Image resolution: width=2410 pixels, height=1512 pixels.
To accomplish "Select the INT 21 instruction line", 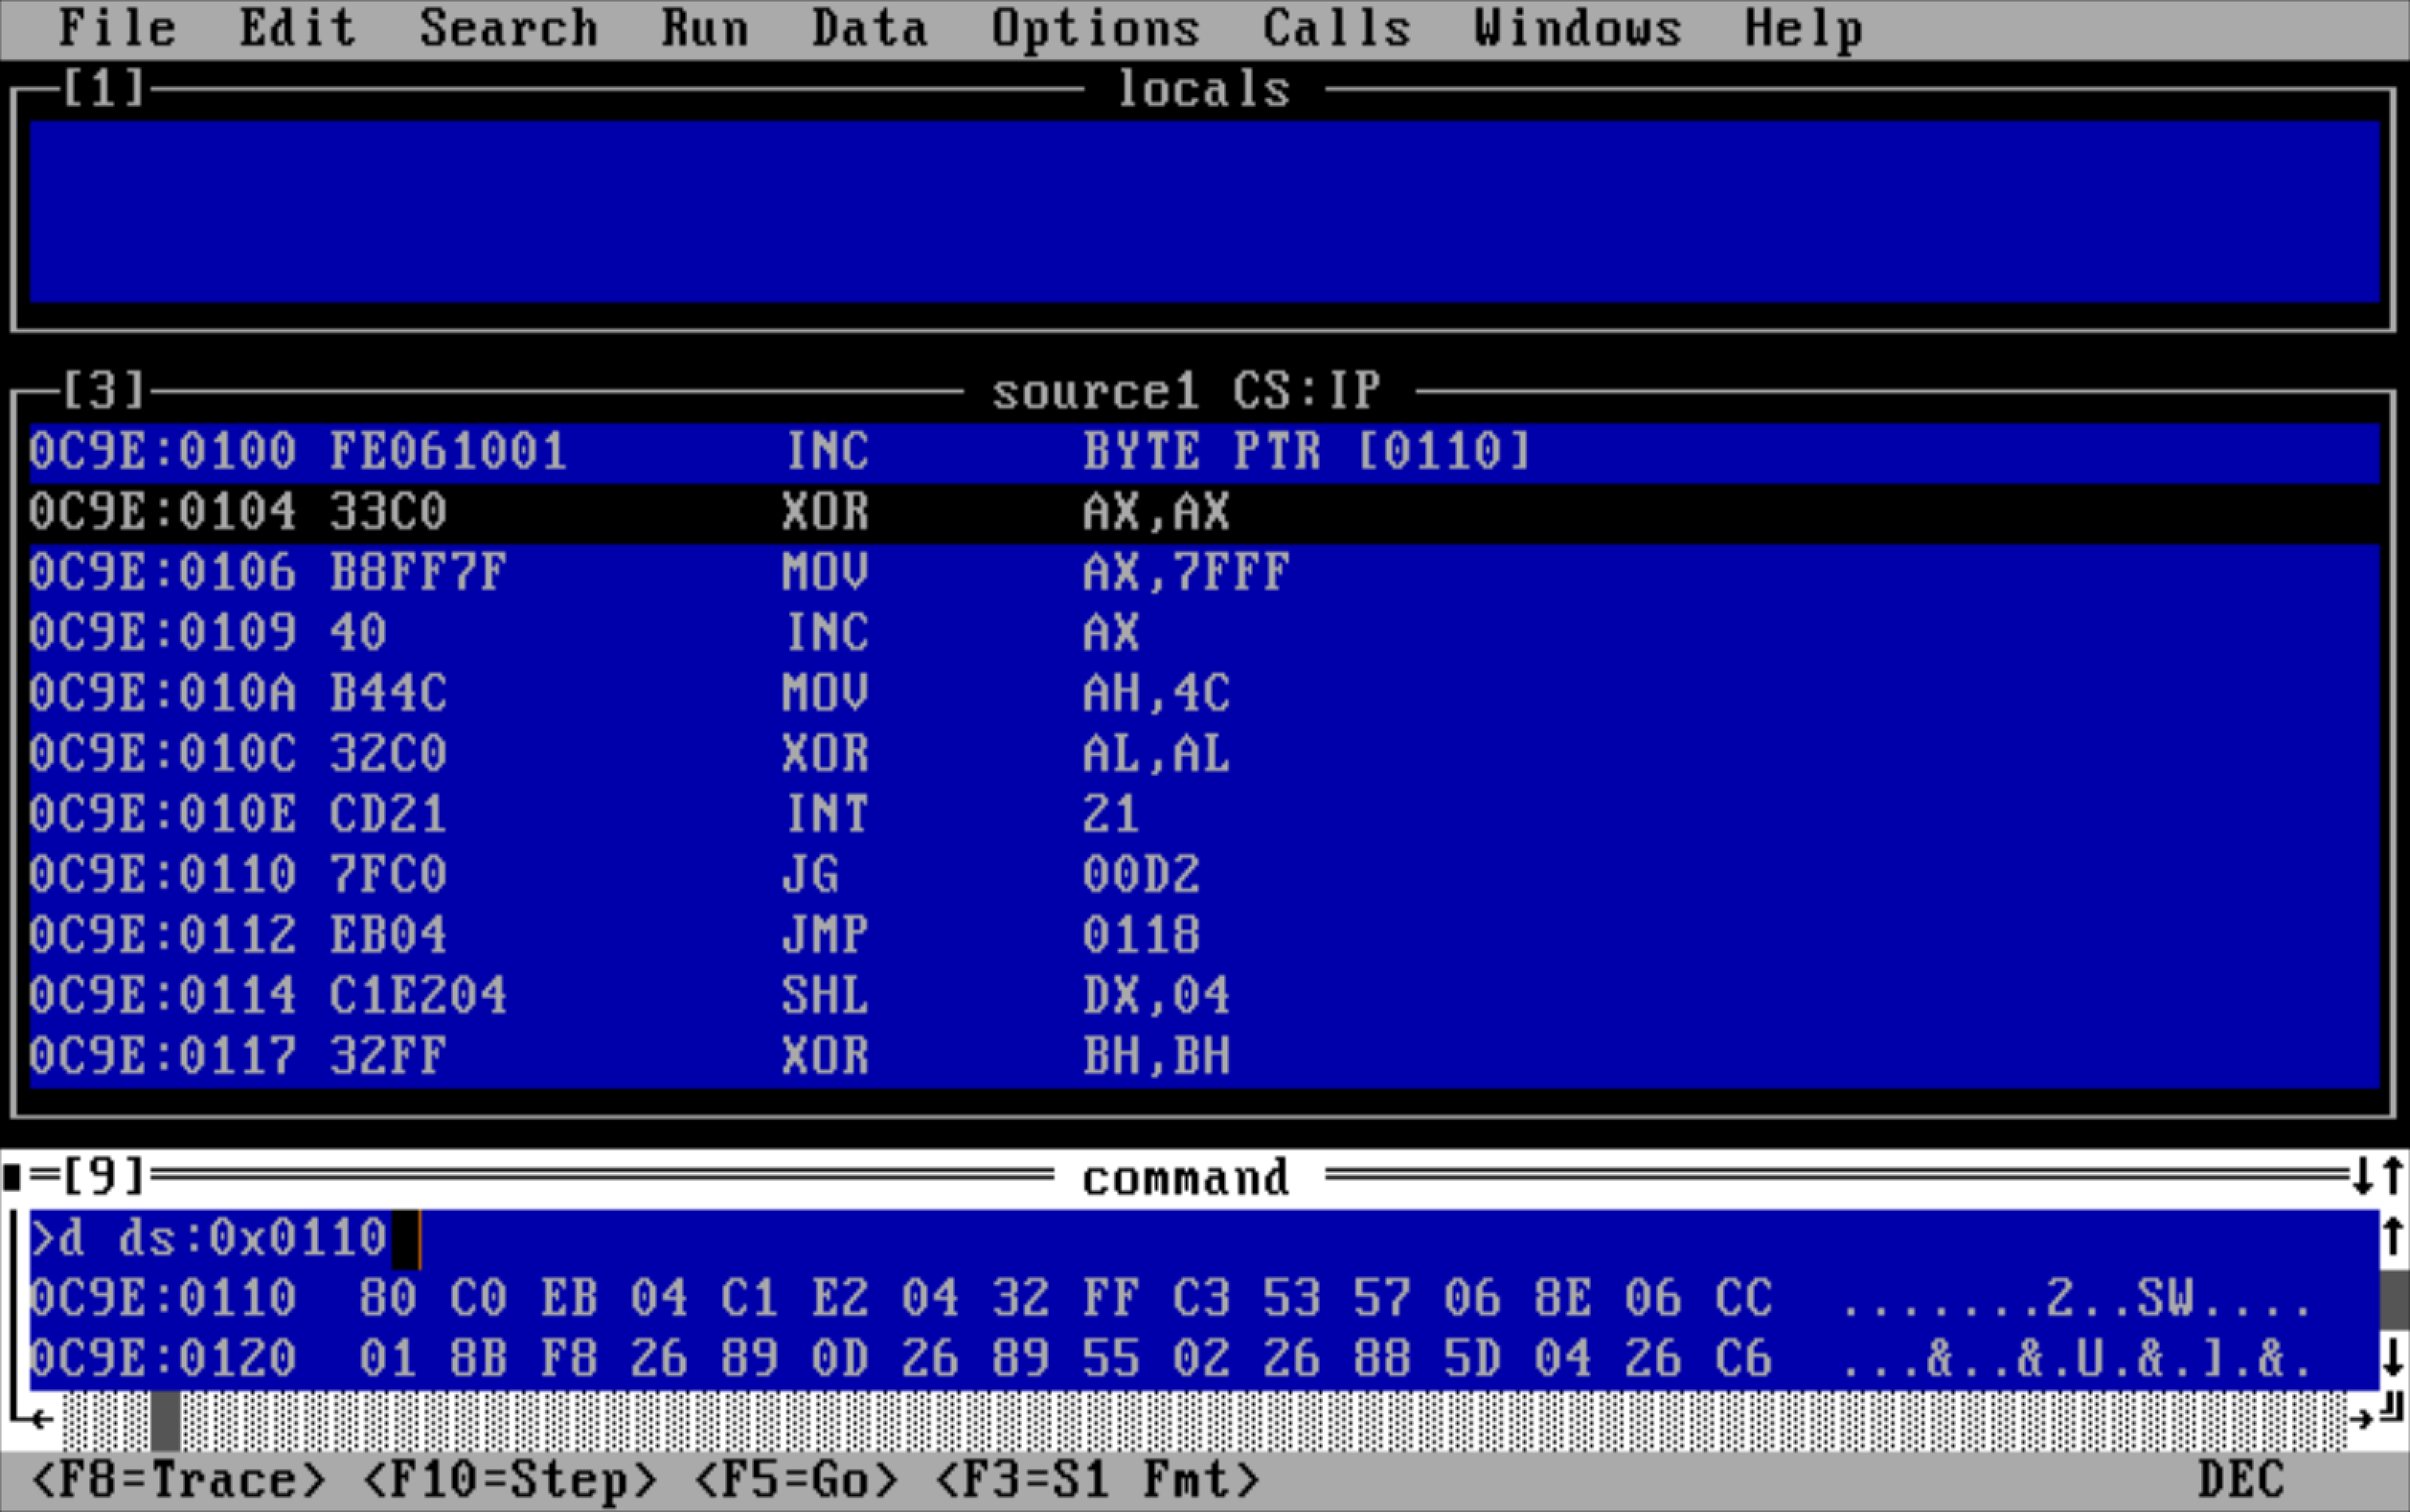I will click(1203, 814).
